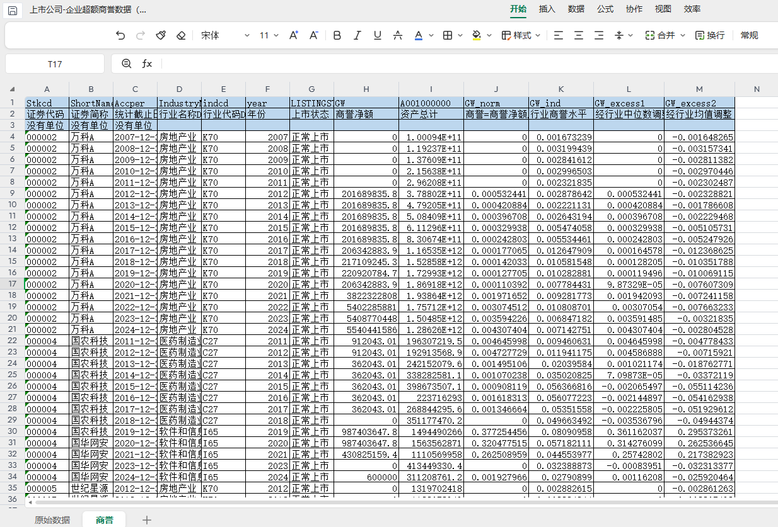Toggle strikethrough formatting
This screenshot has width=778, height=527.
coord(398,35)
